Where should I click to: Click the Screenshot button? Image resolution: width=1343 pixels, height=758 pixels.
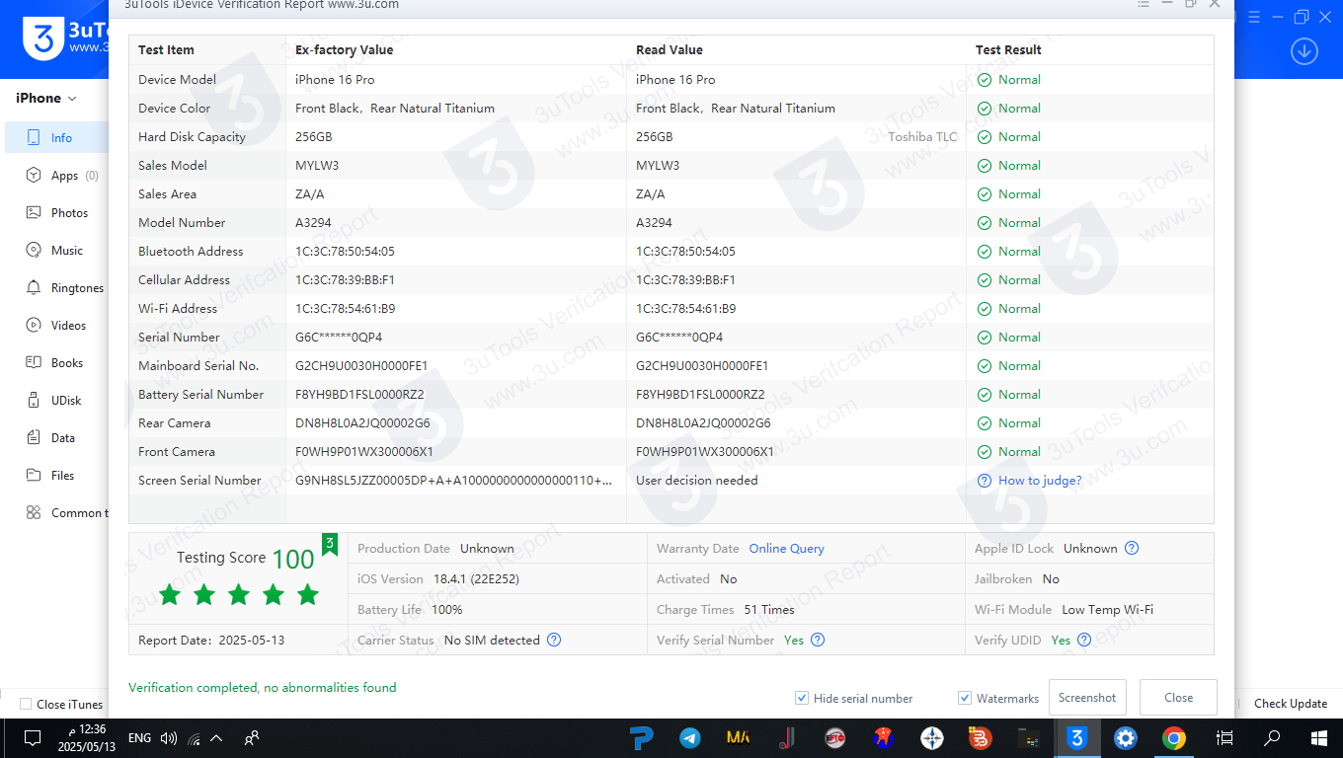(x=1087, y=698)
